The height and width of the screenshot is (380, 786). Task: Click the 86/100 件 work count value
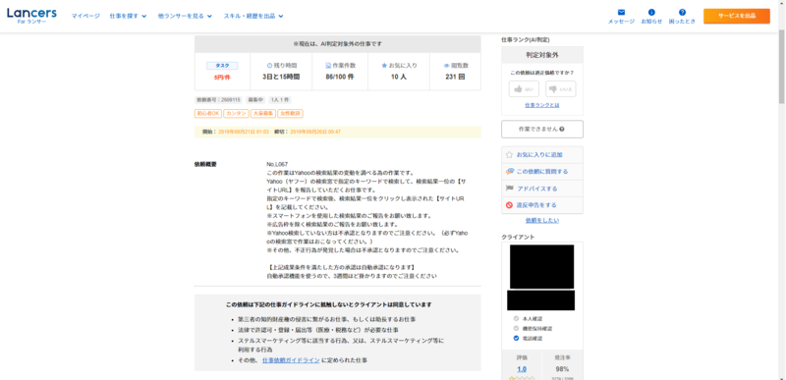[340, 78]
